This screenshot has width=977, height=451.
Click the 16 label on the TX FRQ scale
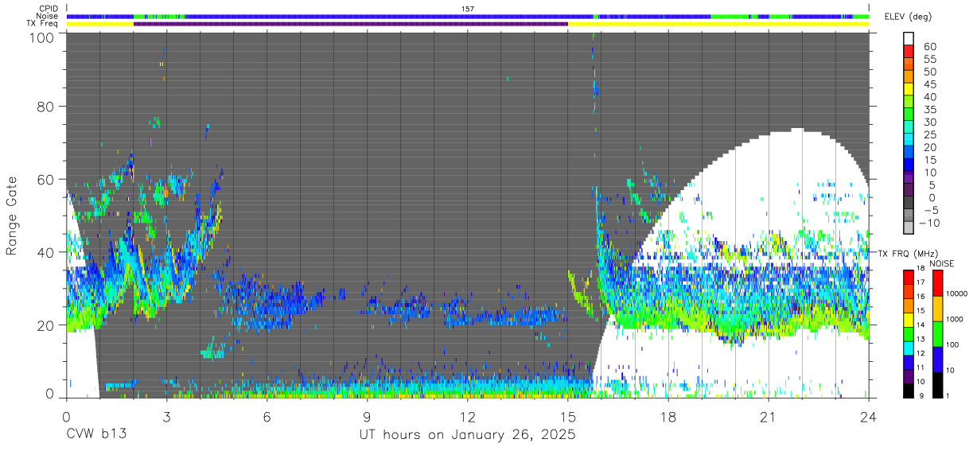point(920,296)
